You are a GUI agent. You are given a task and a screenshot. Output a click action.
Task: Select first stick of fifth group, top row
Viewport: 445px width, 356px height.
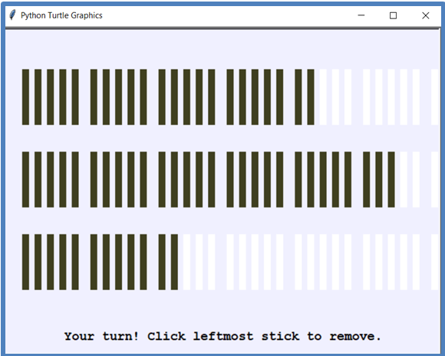[298, 97]
